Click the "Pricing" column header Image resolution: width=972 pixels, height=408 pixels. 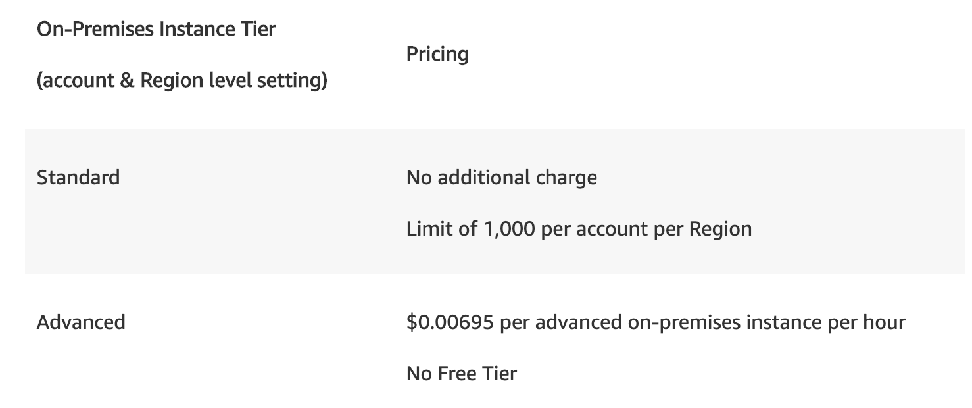tap(437, 54)
